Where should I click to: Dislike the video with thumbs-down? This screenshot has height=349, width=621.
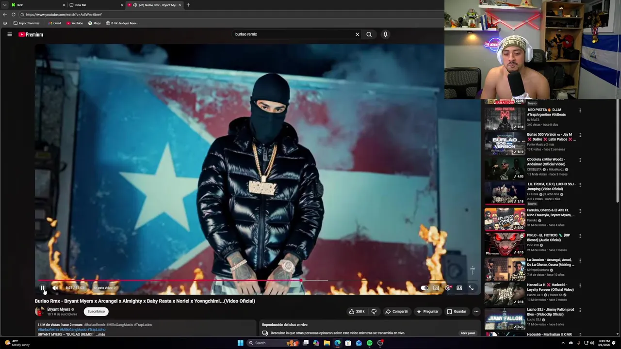[x=374, y=312]
